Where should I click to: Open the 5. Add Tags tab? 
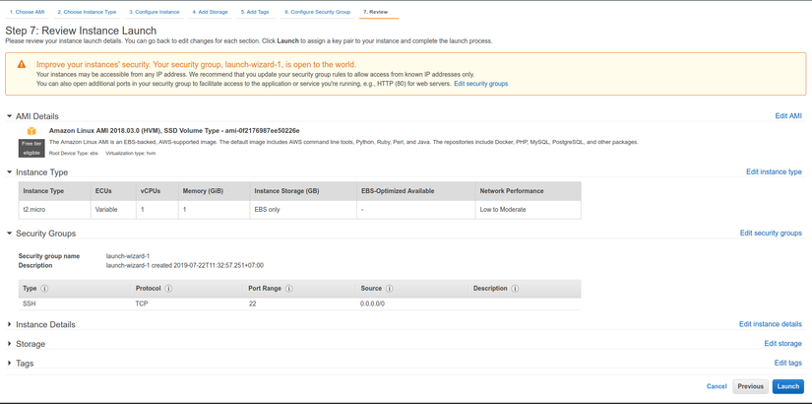[255, 12]
